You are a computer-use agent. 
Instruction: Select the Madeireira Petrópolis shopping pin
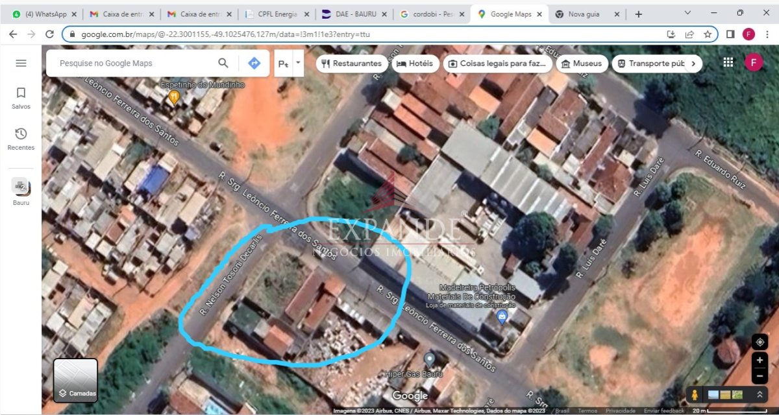[501, 317]
